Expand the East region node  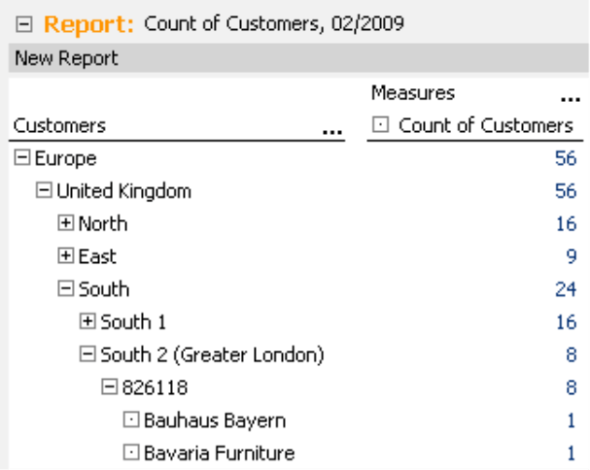click(x=66, y=255)
